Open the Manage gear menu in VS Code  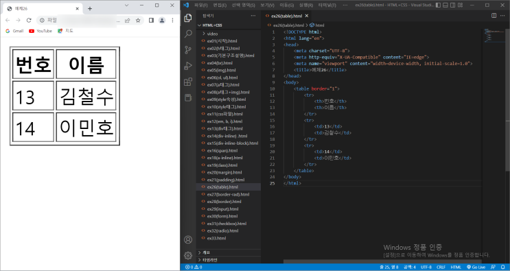click(188, 255)
